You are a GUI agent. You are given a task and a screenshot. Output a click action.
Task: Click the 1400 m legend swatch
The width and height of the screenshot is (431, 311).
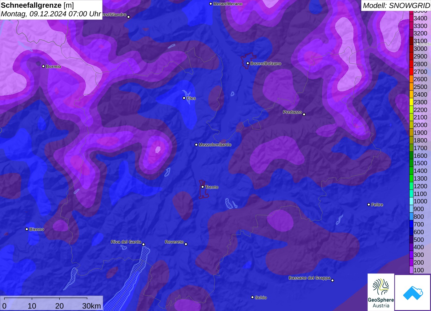click(411, 171)
